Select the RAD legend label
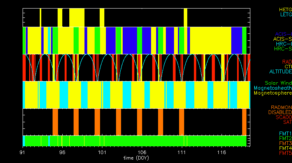Screen dimensions: 292x163 point(287,62)
